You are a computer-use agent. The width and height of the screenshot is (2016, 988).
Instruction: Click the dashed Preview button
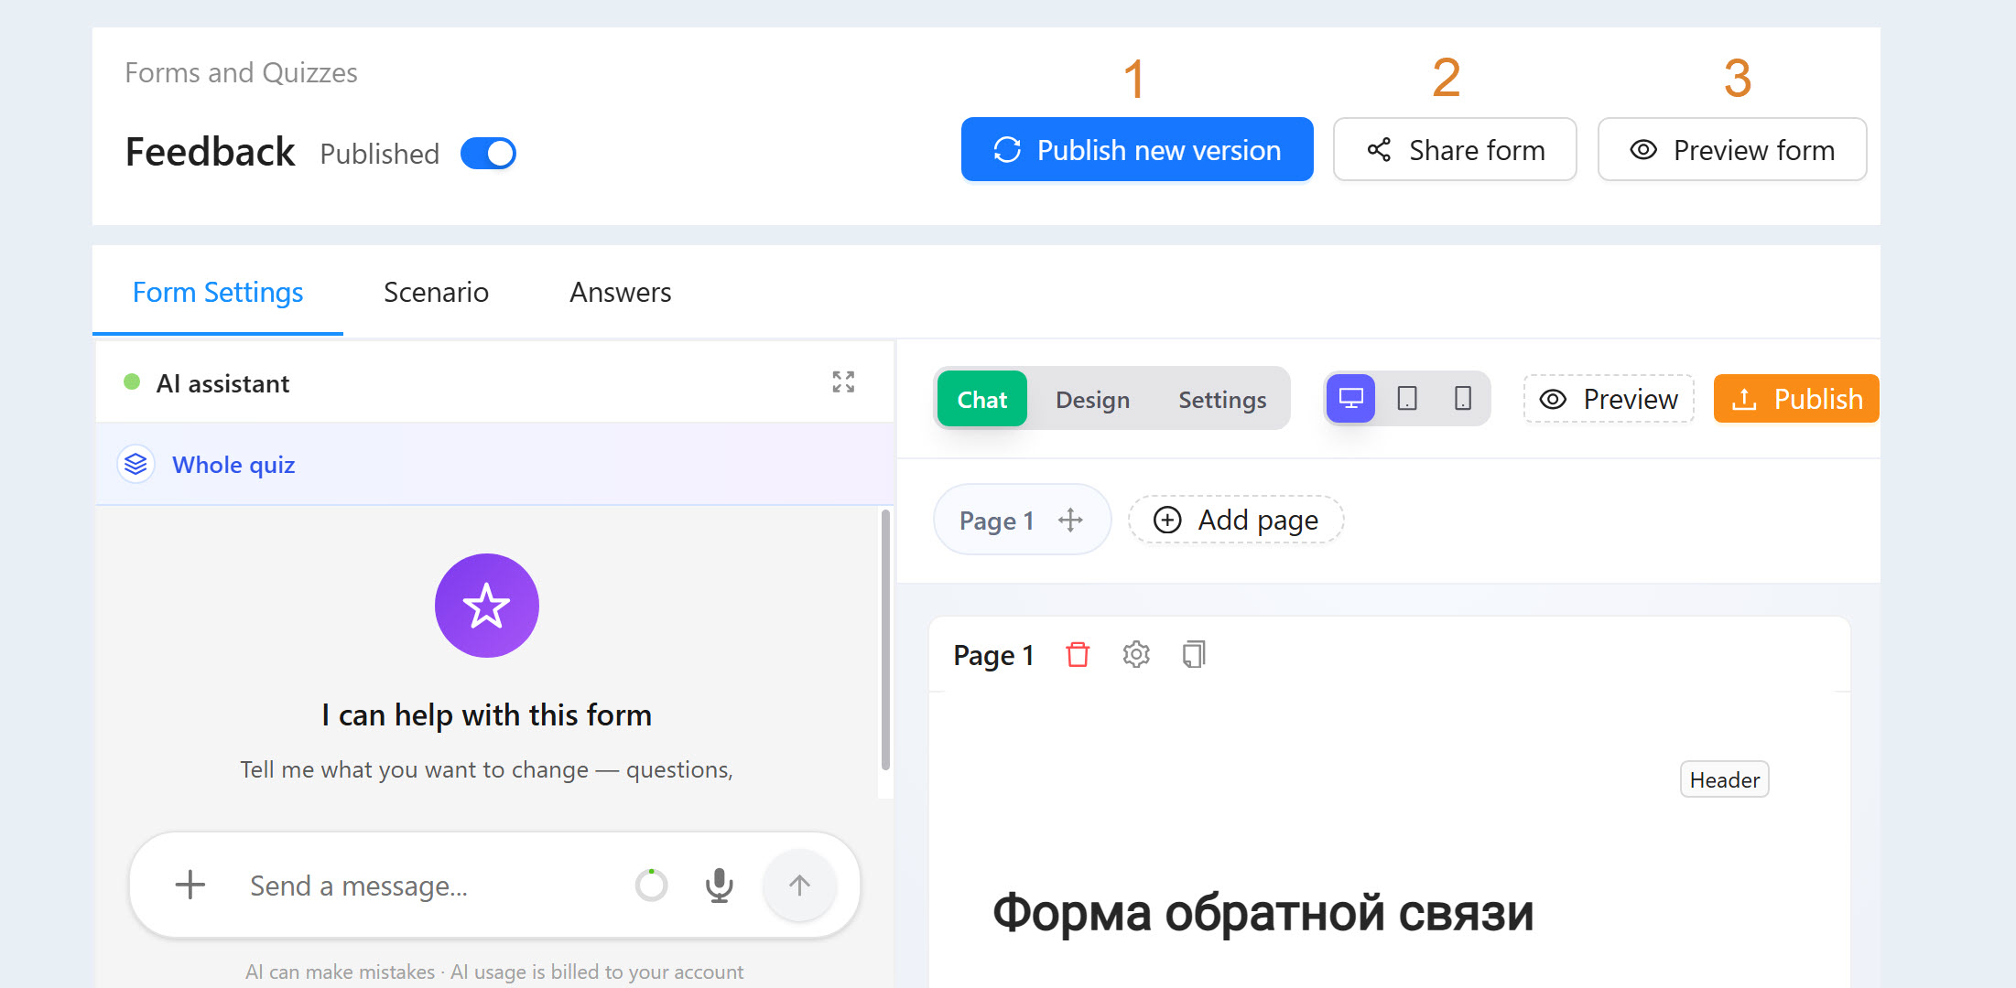pos(1609,399)
